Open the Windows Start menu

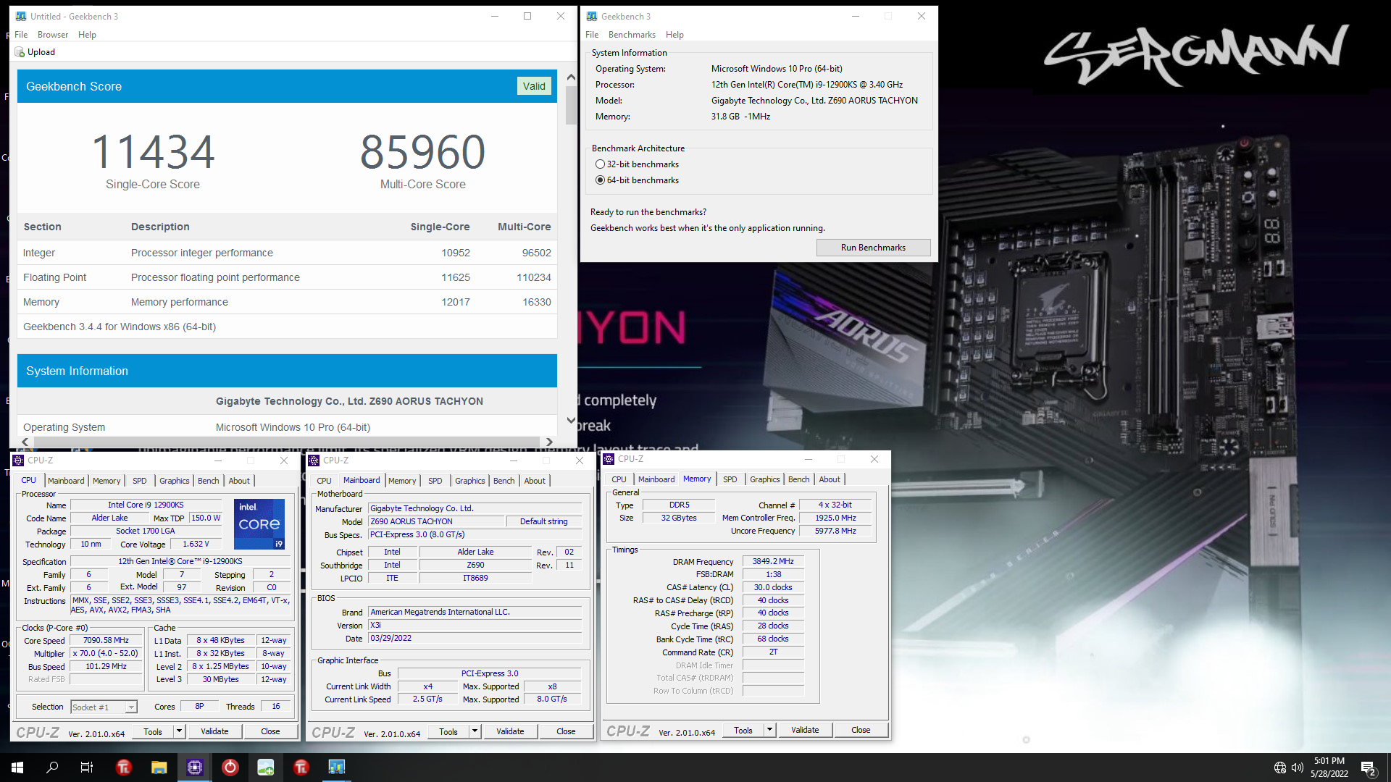tap(17, 768)
